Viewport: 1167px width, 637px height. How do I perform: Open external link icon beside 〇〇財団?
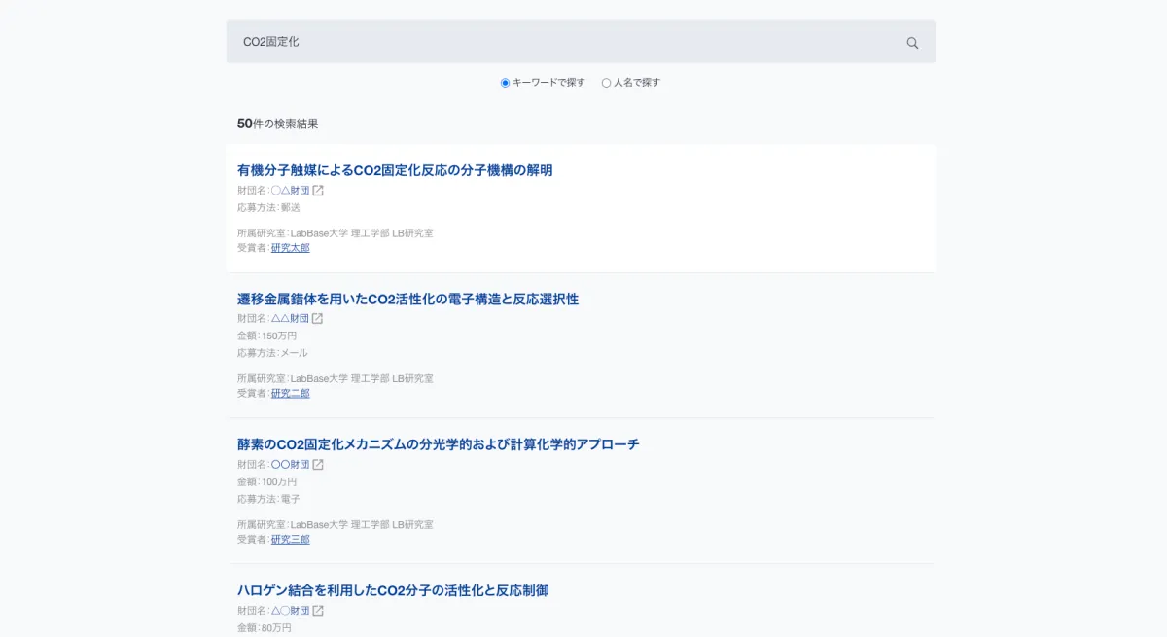(318, 464)
